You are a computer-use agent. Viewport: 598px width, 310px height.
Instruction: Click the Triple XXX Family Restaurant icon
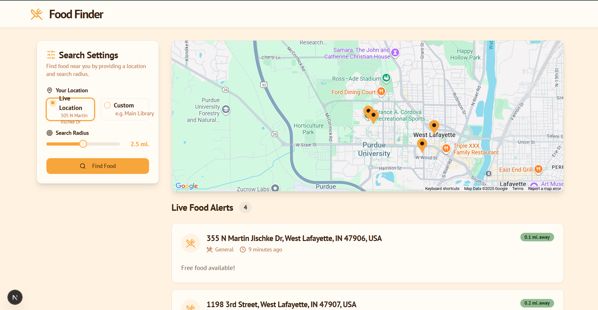446,148
